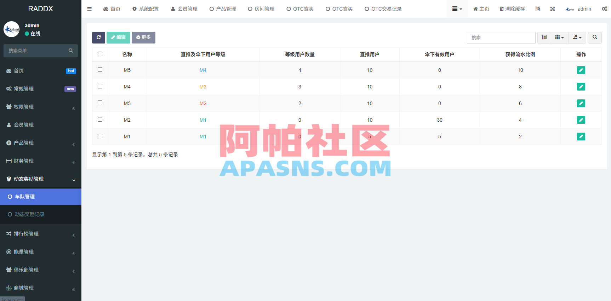Click the magnifier search button beside toolbar
Viewport: 611px width, 301px height.
pyautogui.click(x=595, y=37)
